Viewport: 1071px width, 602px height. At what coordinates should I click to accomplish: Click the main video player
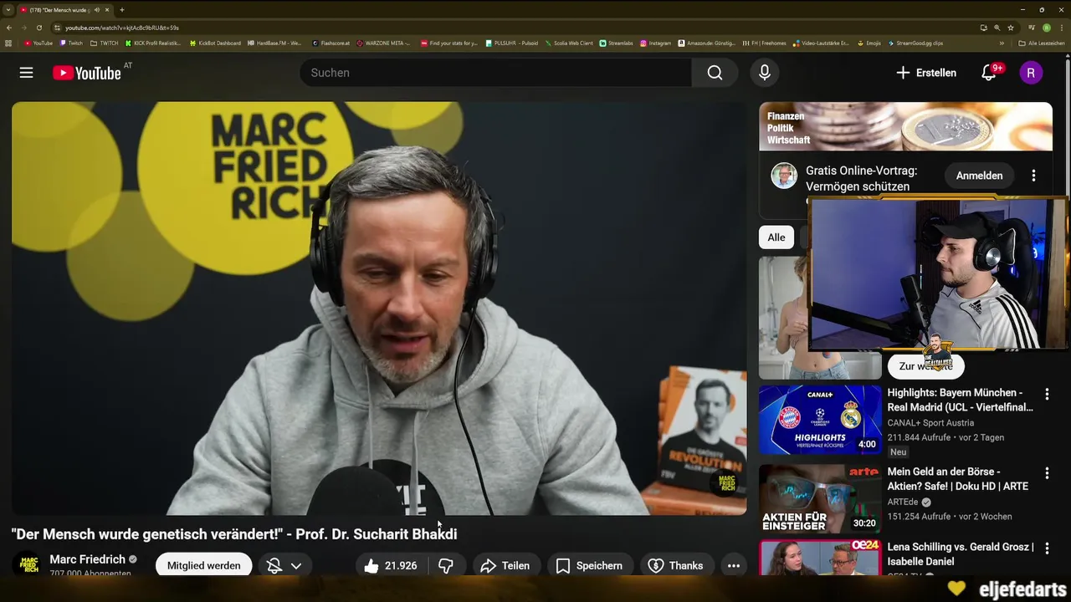[x=379, y=309]
